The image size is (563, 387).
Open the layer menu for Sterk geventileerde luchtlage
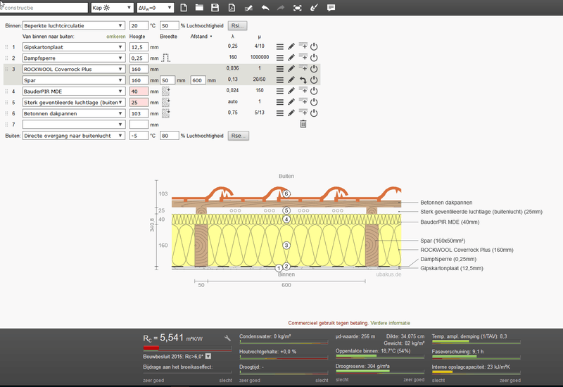click(279, 102)
